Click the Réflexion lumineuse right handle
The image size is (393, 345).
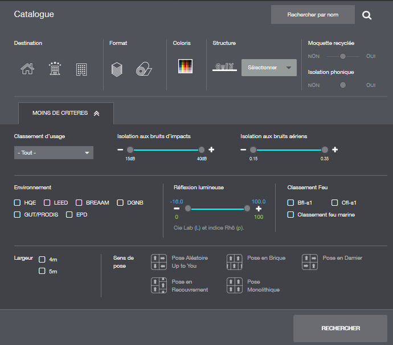(247, 209)
